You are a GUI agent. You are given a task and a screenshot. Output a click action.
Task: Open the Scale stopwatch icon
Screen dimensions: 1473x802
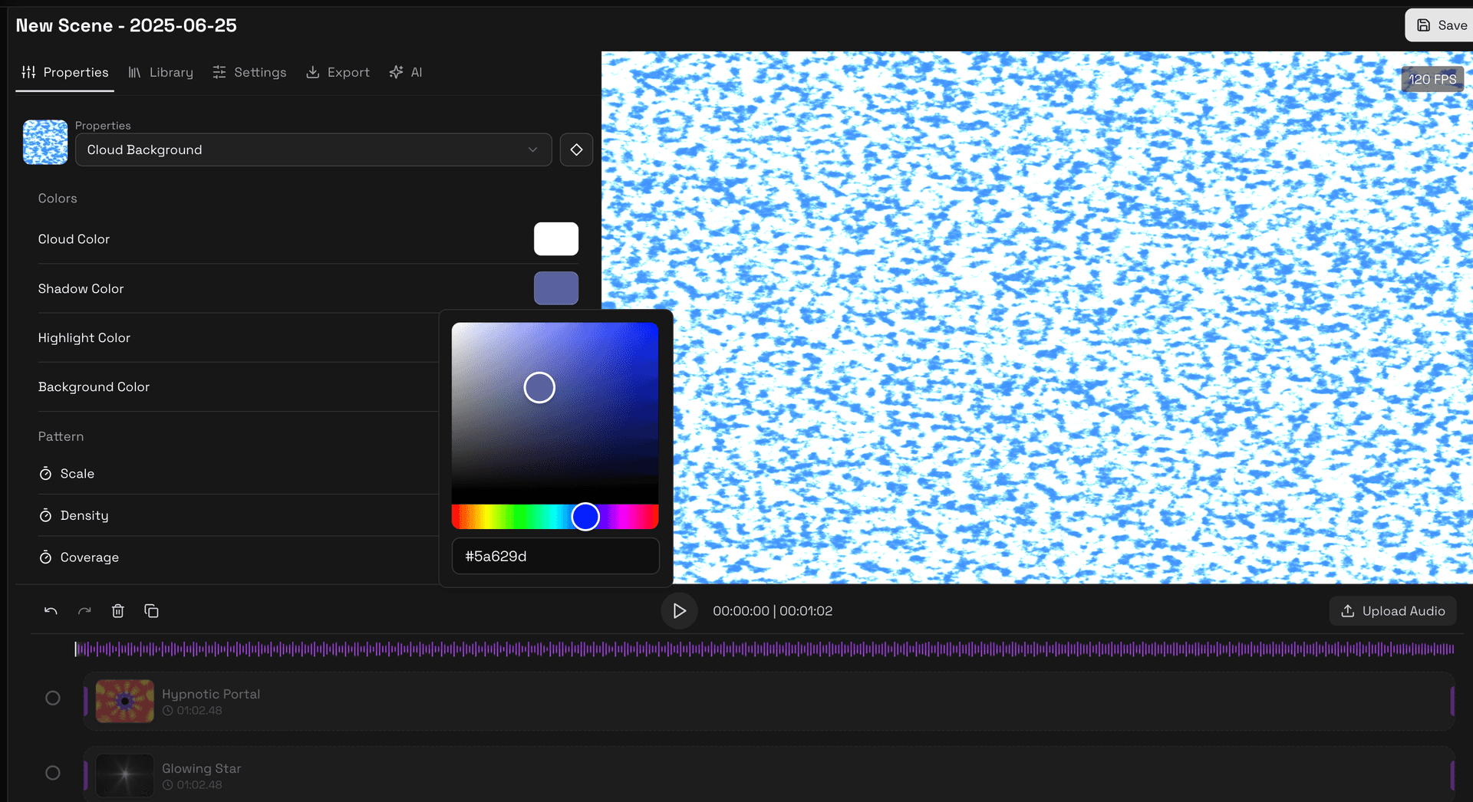[45, 473]
